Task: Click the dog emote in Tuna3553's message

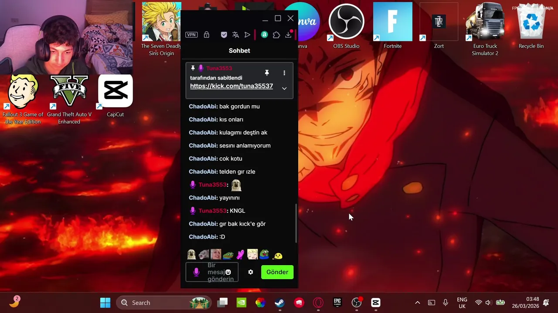Action: (236, 185)
